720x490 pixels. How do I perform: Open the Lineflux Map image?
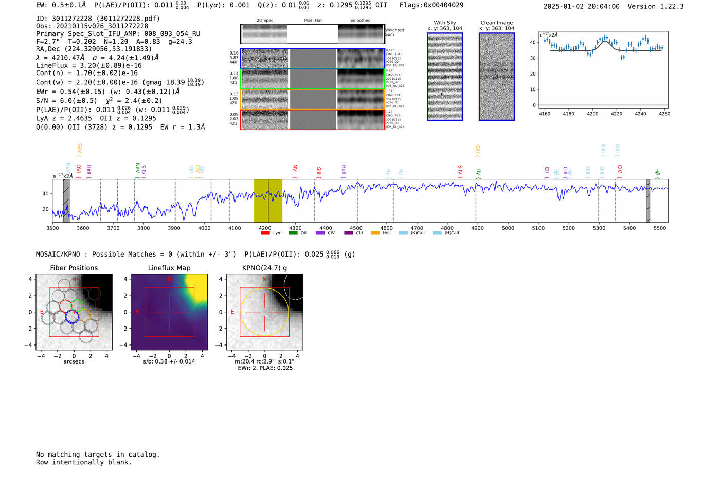pos(169,312)
